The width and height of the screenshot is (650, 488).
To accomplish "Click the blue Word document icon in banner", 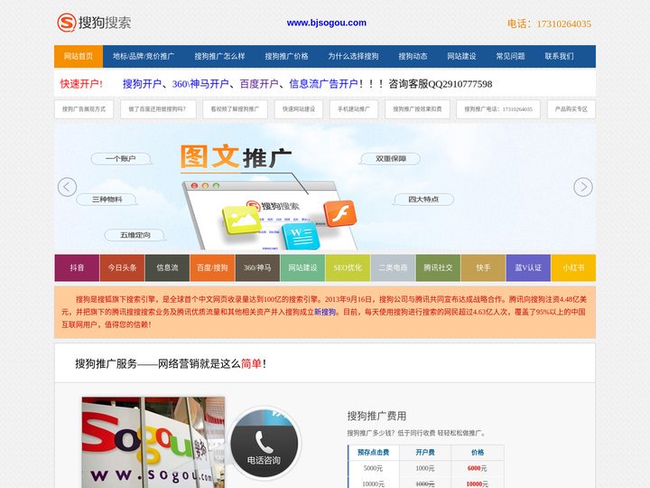I will [301, 236].
